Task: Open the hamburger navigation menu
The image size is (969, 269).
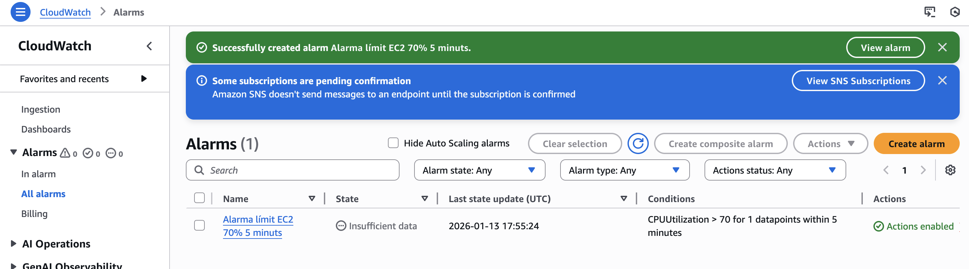Action: tap(20, 12)
